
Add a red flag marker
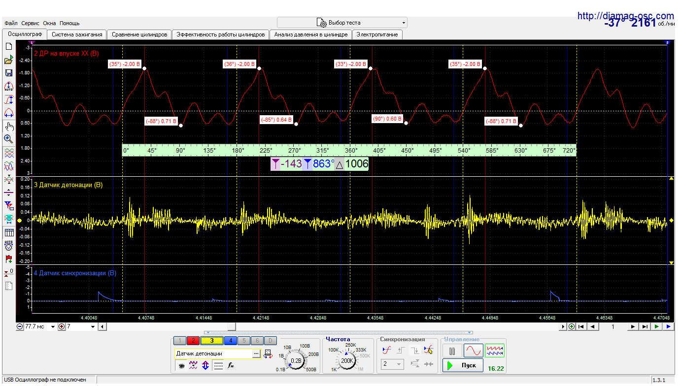tap(8, 258)
